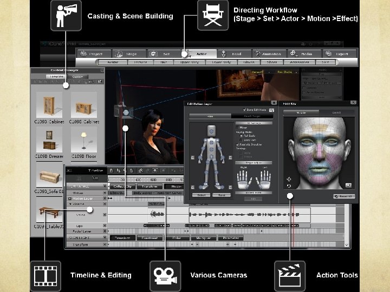
Task: Click the face move tool icon
Action: (x=289, y=179)
